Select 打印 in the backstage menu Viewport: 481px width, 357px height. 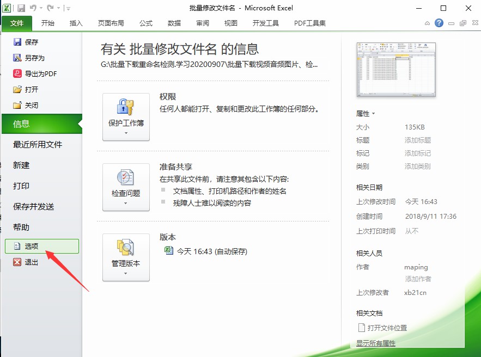[21, 186]
